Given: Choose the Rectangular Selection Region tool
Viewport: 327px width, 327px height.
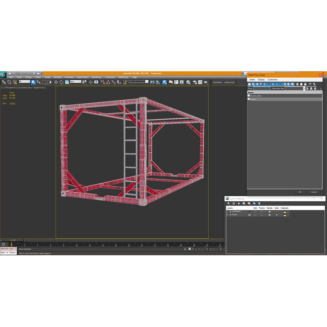Looking at the screenshot, I should 44,82.
